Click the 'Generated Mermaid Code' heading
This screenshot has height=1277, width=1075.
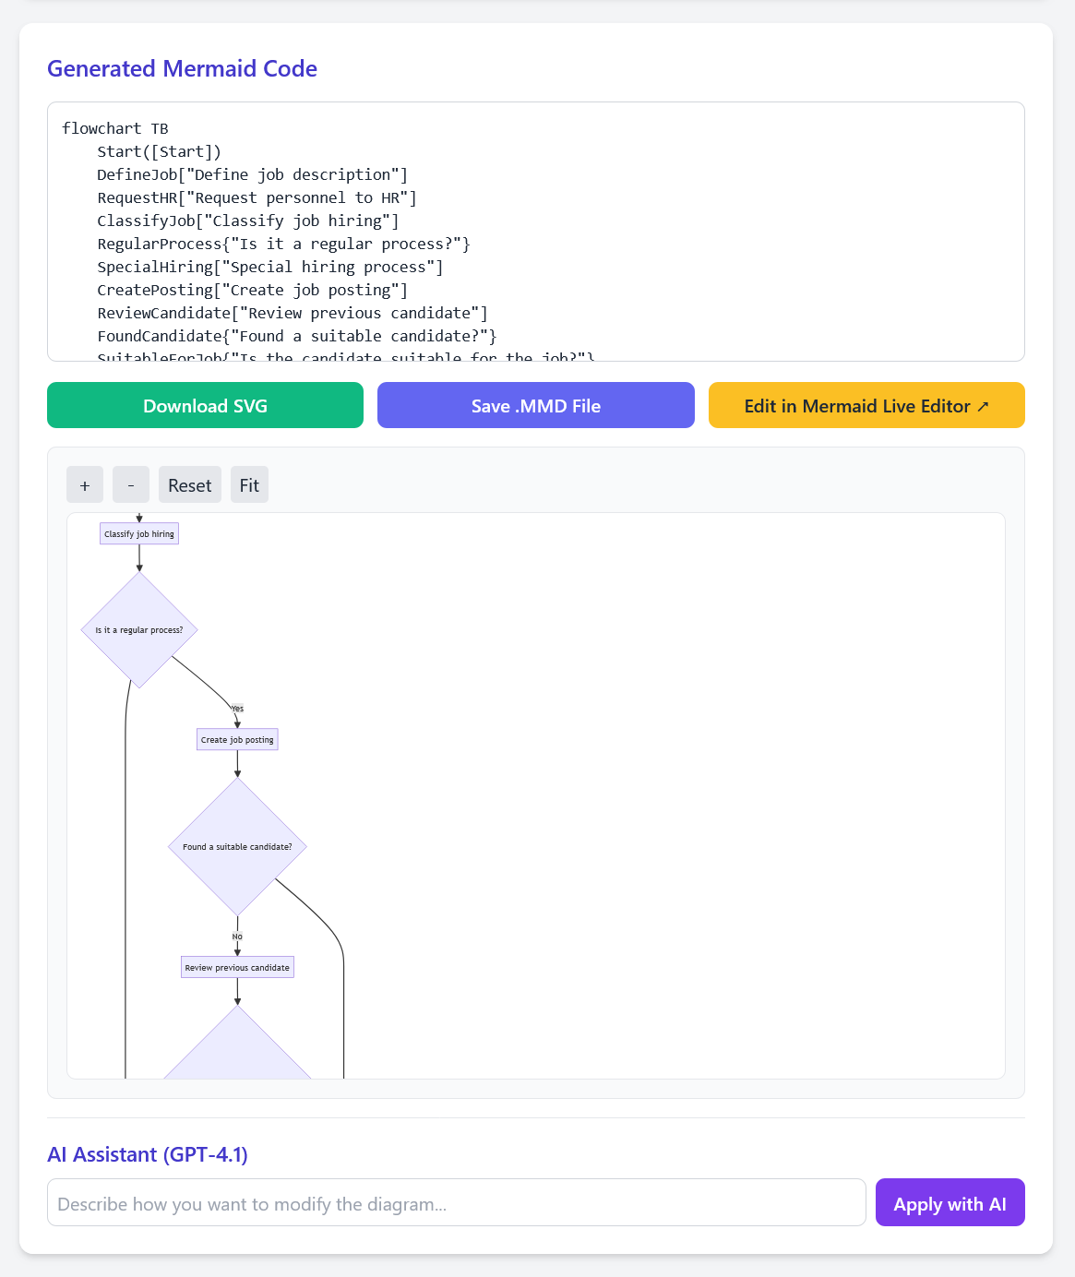[x=182, y=68]
